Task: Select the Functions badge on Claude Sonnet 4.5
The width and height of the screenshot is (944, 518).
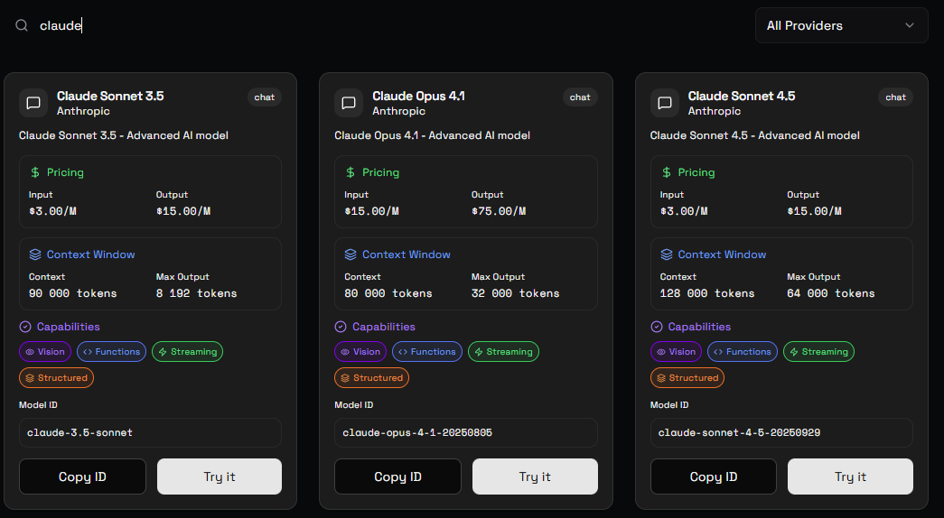Action: (743, 352)
